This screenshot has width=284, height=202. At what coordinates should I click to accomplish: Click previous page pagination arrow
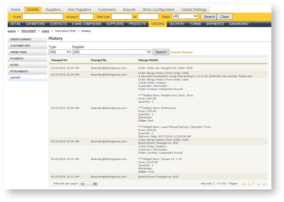[249, 184]
